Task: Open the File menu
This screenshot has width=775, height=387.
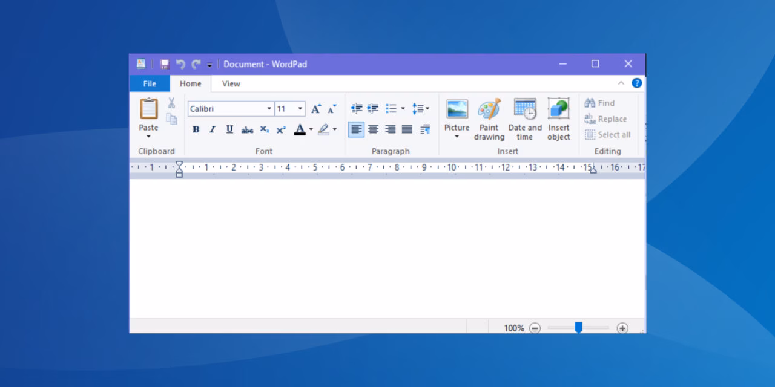Action: (x=150, y=83)
